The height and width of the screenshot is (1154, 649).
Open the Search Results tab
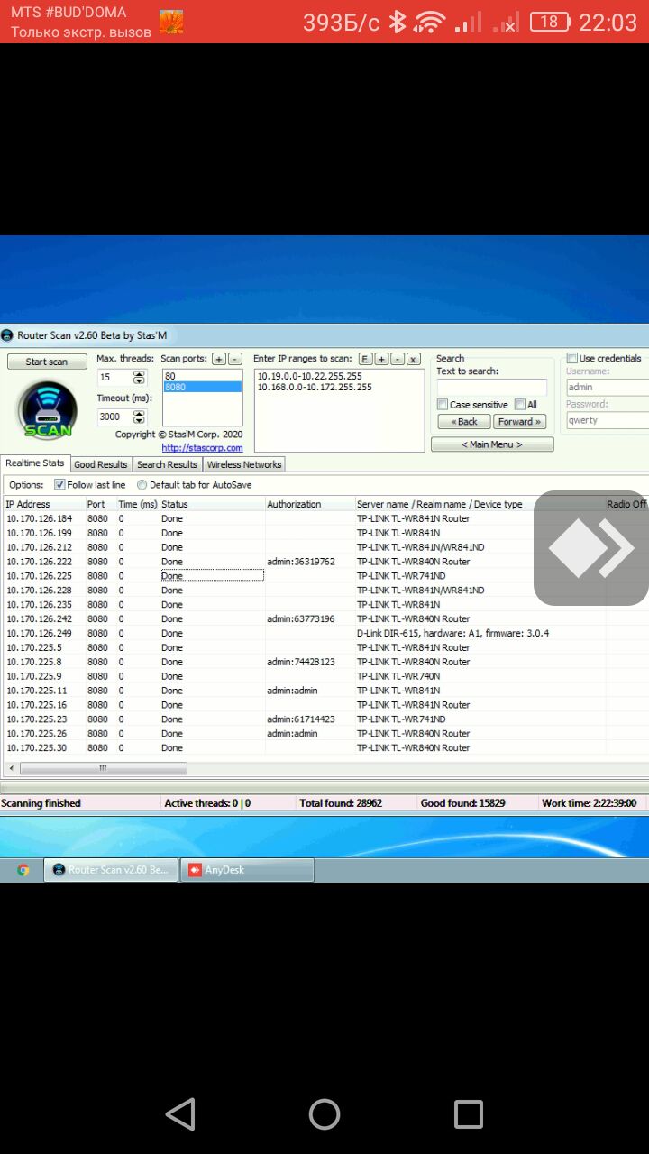167,464
